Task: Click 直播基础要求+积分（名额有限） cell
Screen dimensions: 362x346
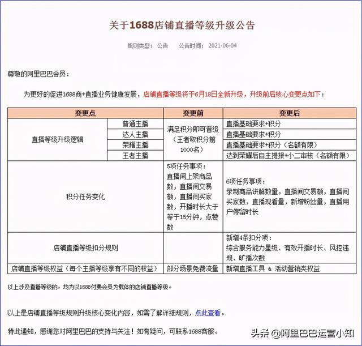Action: 290,145
